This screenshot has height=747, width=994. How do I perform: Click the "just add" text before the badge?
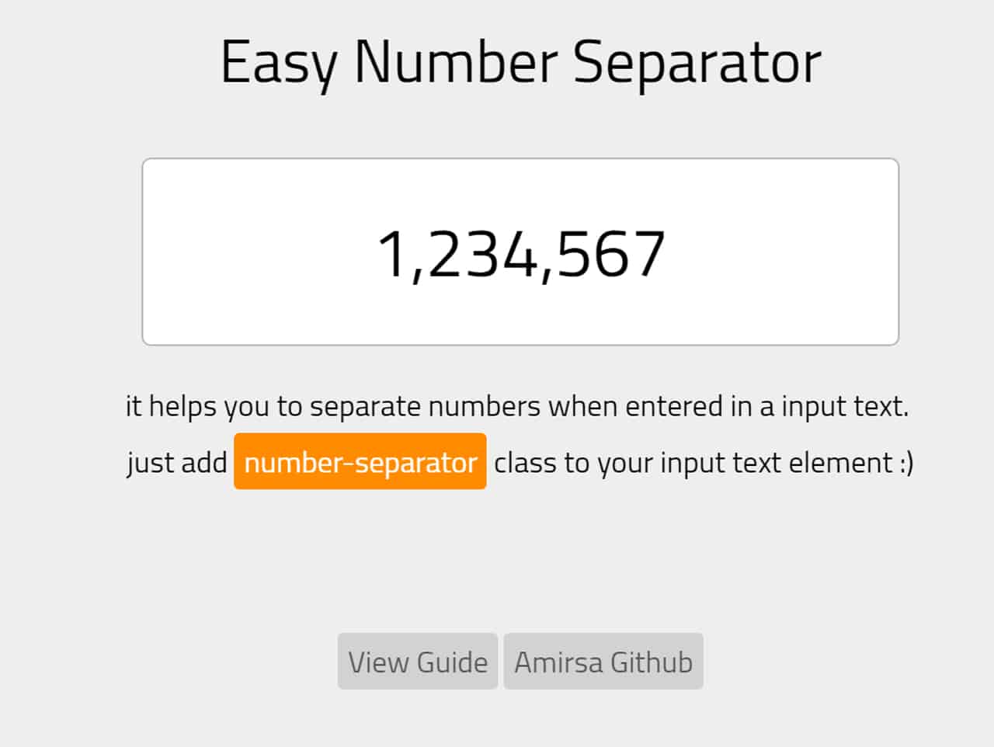click(176, 463)
